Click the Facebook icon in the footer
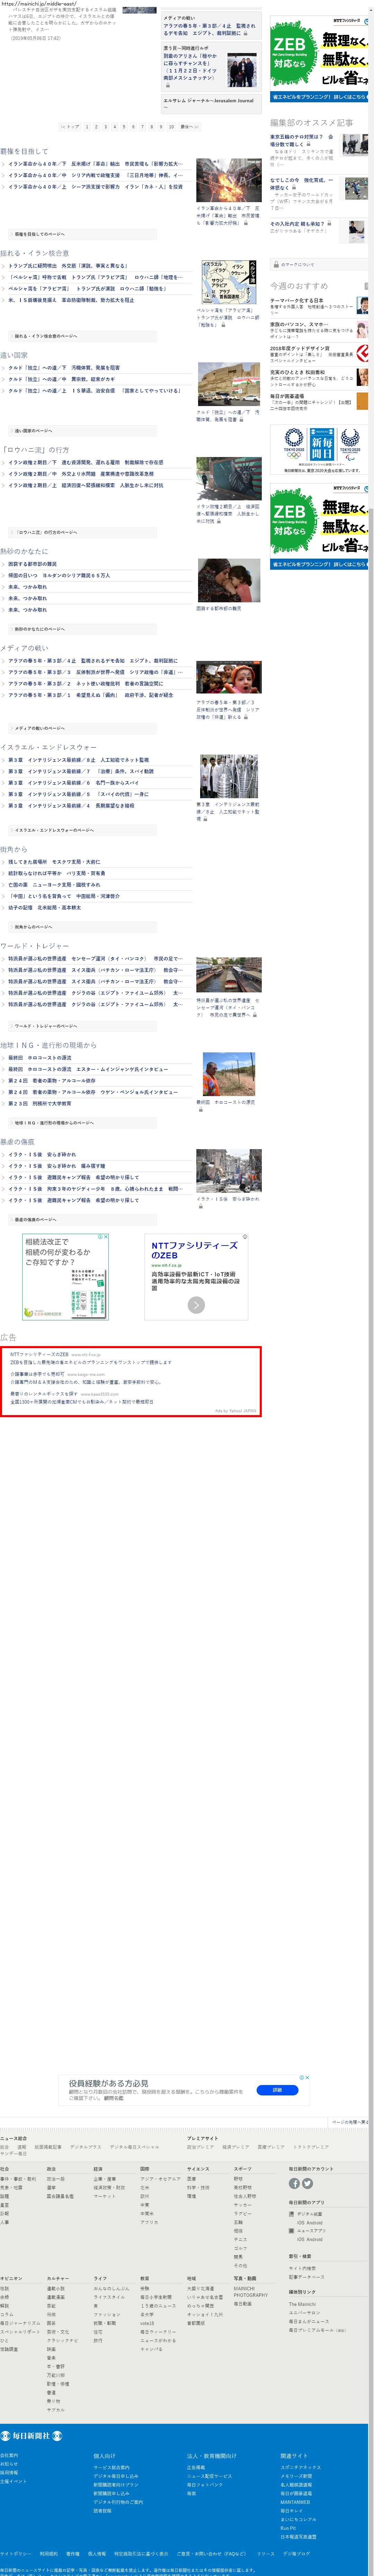The height and width of the screenshot is (2576, 374). pos(294,2183)
